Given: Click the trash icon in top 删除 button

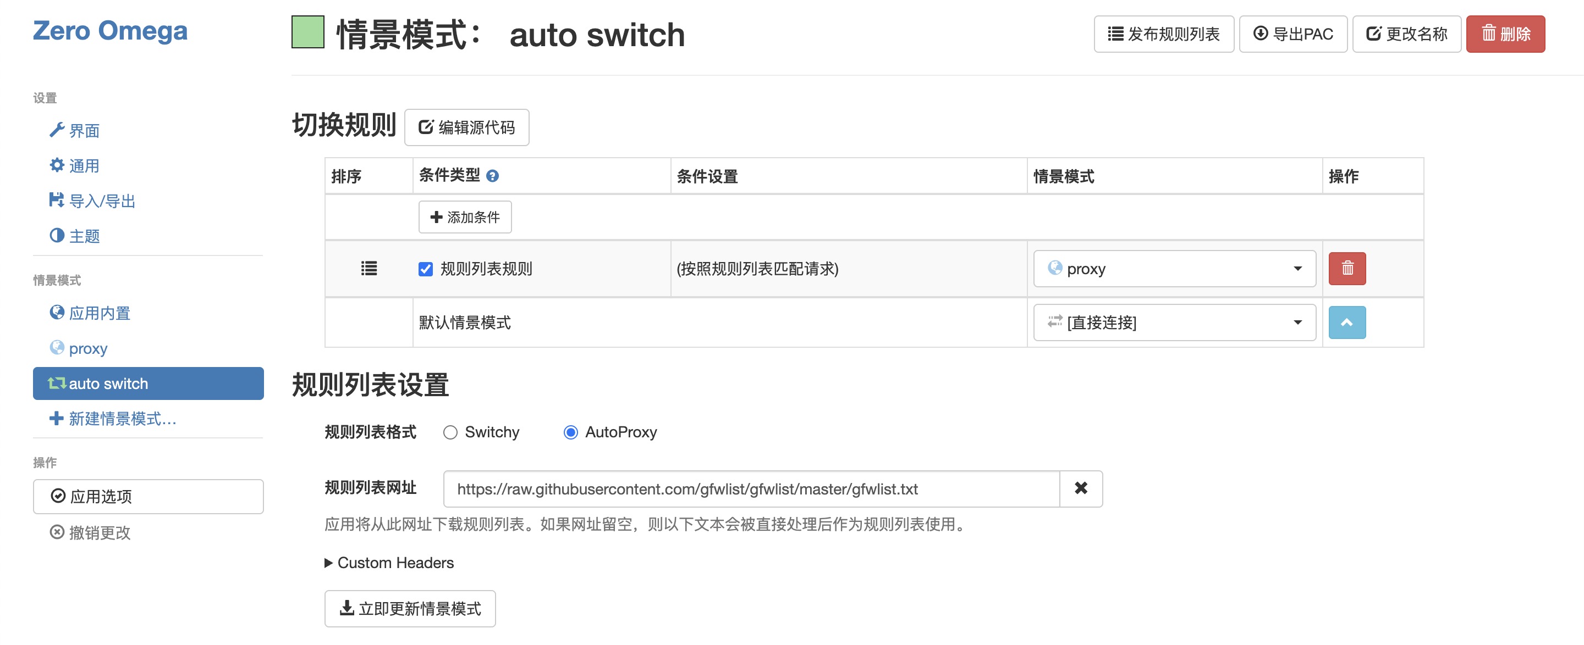Looking at the screenshot, I should pos(1488,32).
